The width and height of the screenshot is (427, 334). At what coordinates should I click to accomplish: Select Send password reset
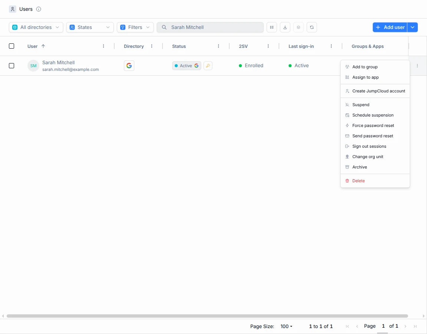(x=375, y=136)
